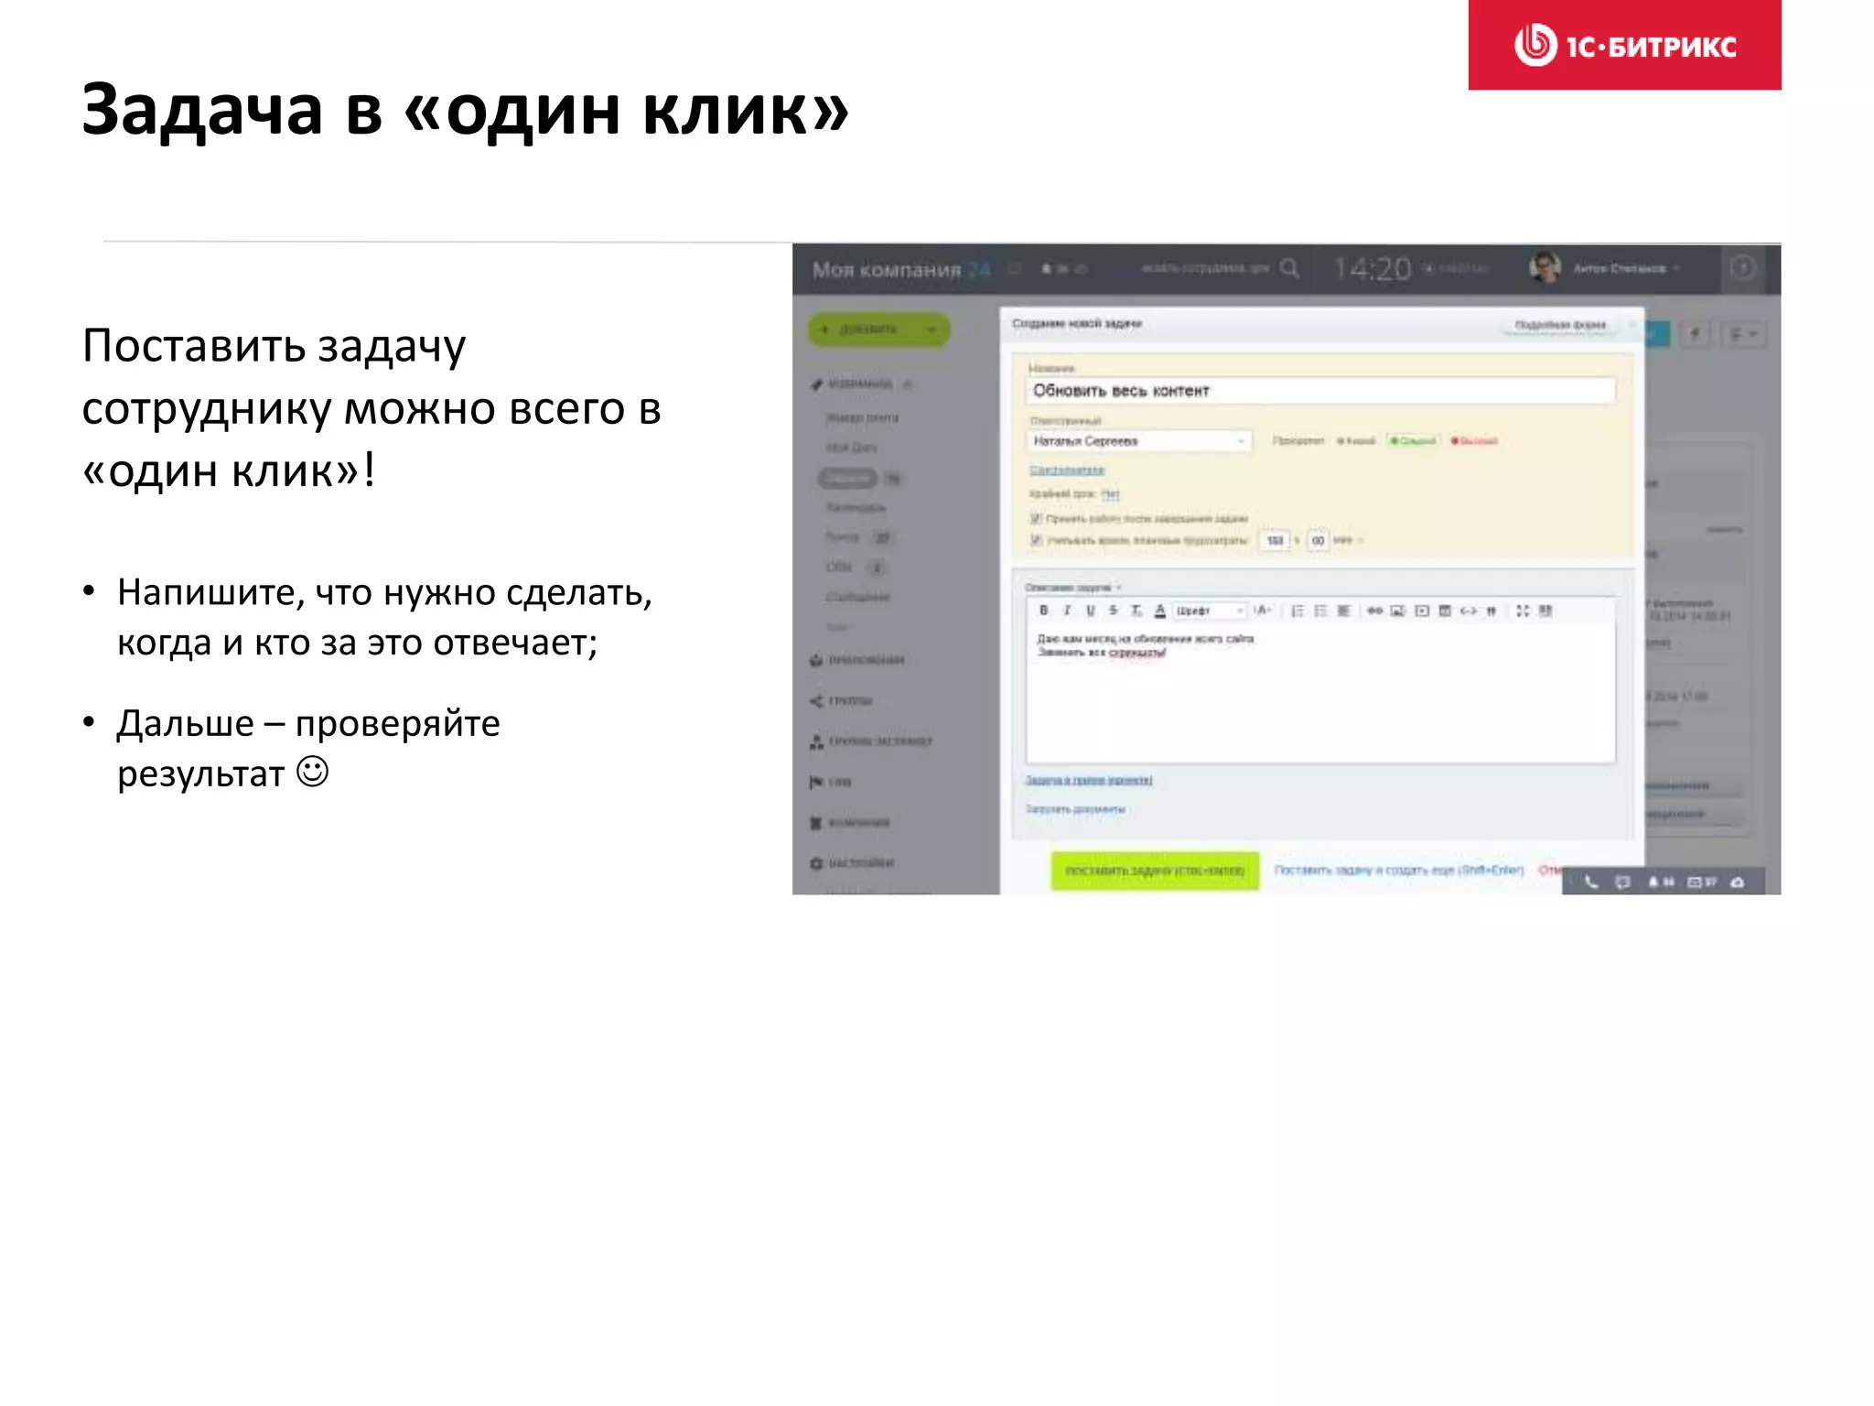Open the cloud icon in bottom bar

pyautogui.click(x=1737, y=881)
